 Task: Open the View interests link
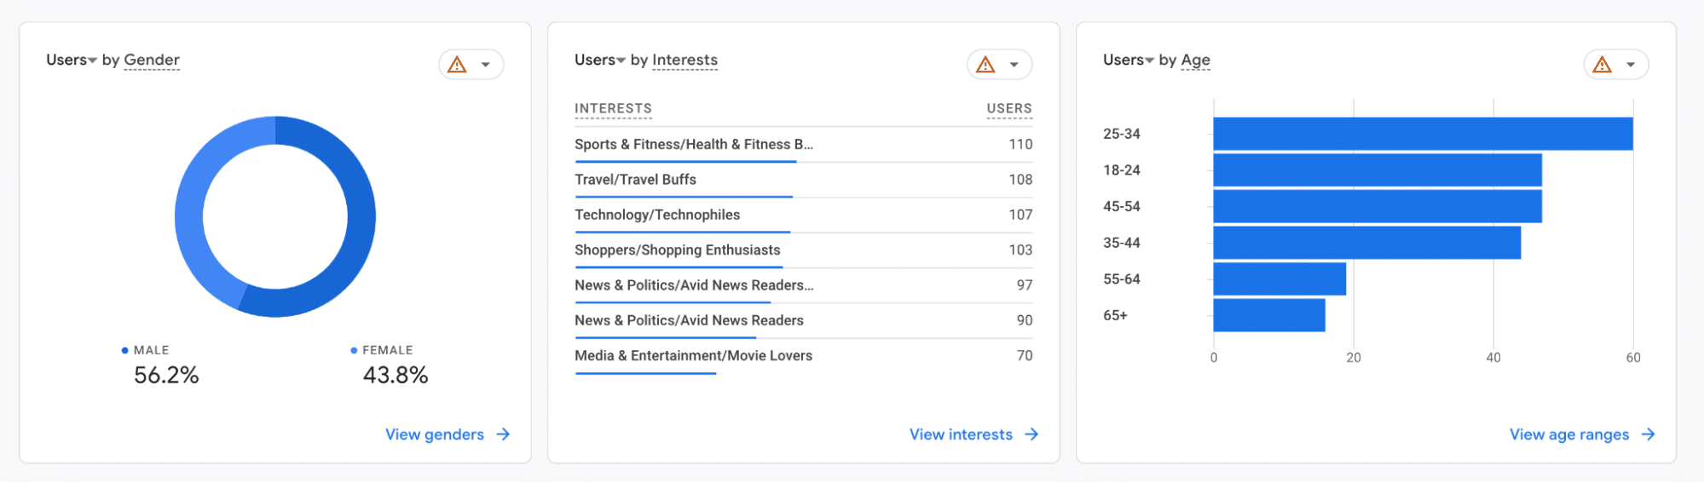(961, 434)
